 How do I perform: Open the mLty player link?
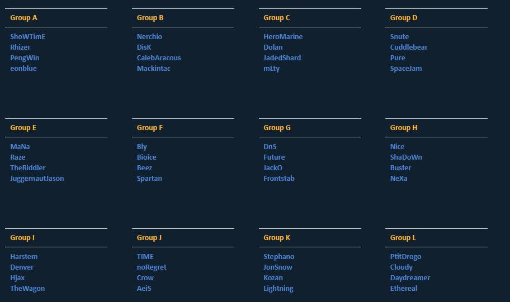click(x=271, y=69)
